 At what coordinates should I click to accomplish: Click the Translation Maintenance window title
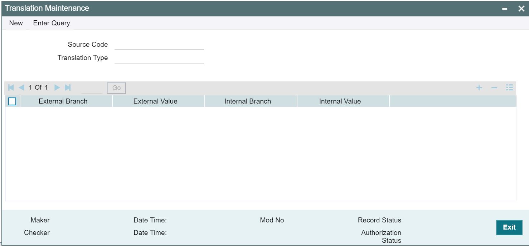[47, 8]
